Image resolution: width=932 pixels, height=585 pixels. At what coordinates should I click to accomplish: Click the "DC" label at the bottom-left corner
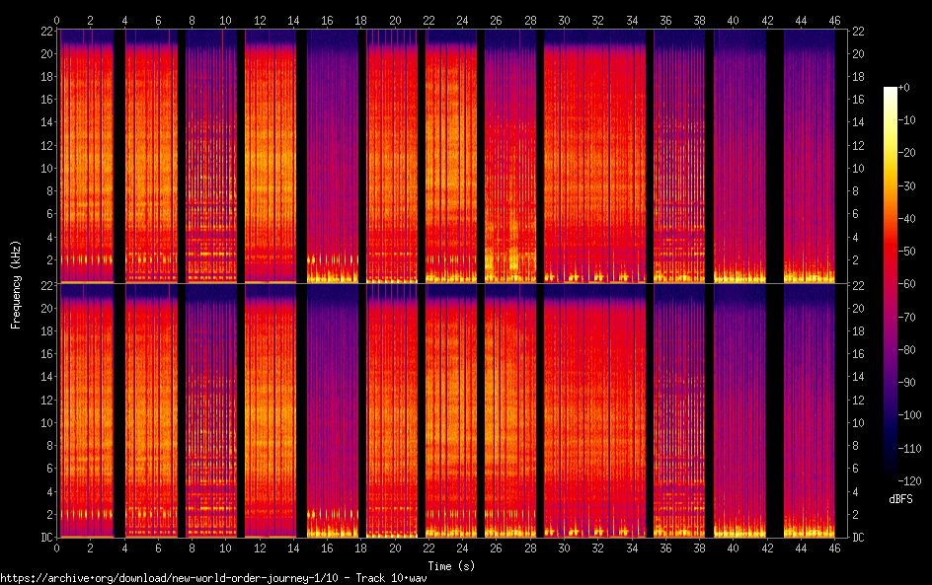point(46,538)
